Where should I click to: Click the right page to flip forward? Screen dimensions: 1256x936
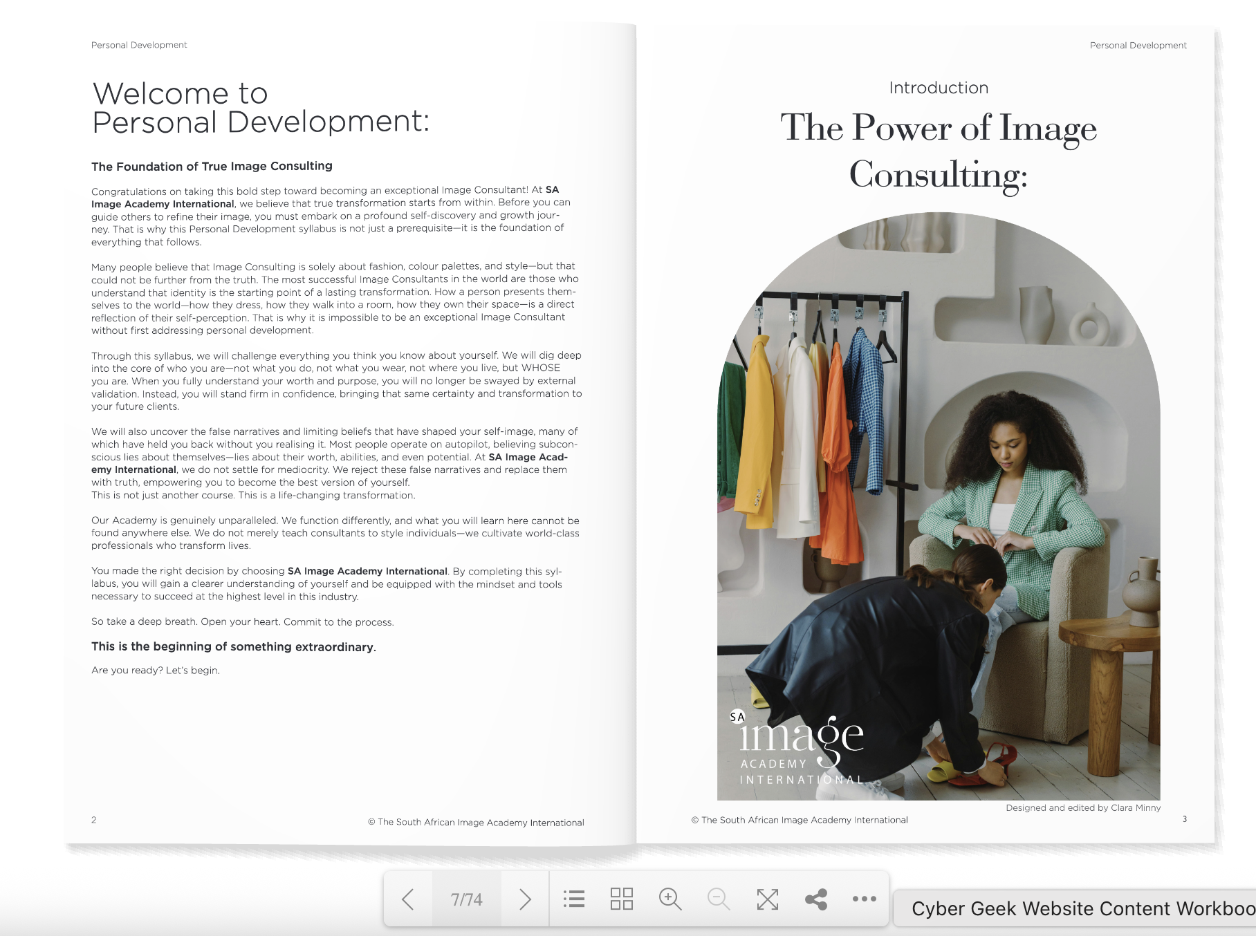coord(925,434)
